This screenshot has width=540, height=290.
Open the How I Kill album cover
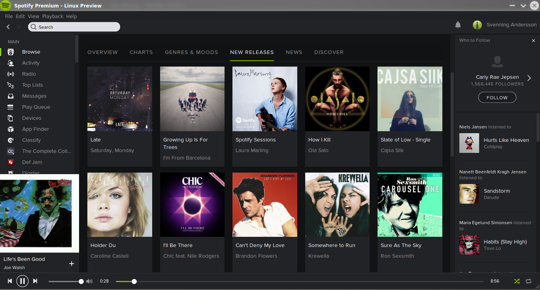coord(337,99)
